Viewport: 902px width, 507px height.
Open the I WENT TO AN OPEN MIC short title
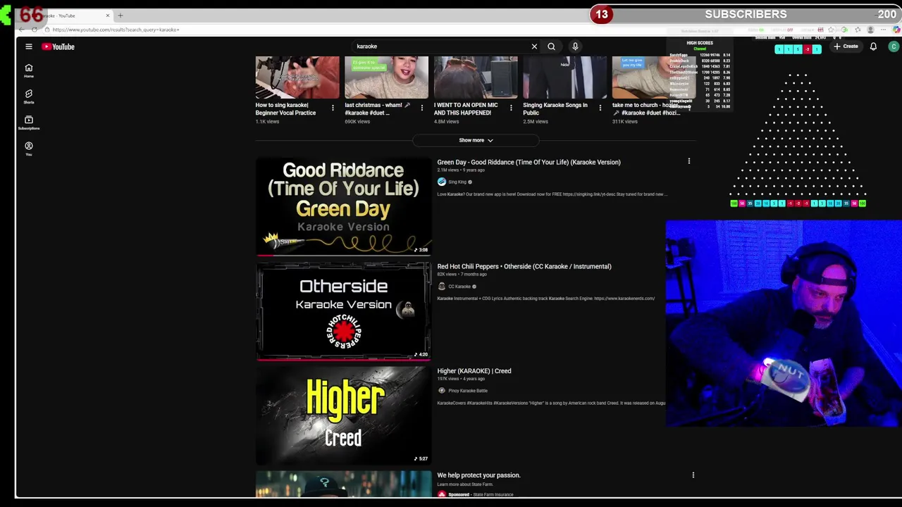(466, 108)
